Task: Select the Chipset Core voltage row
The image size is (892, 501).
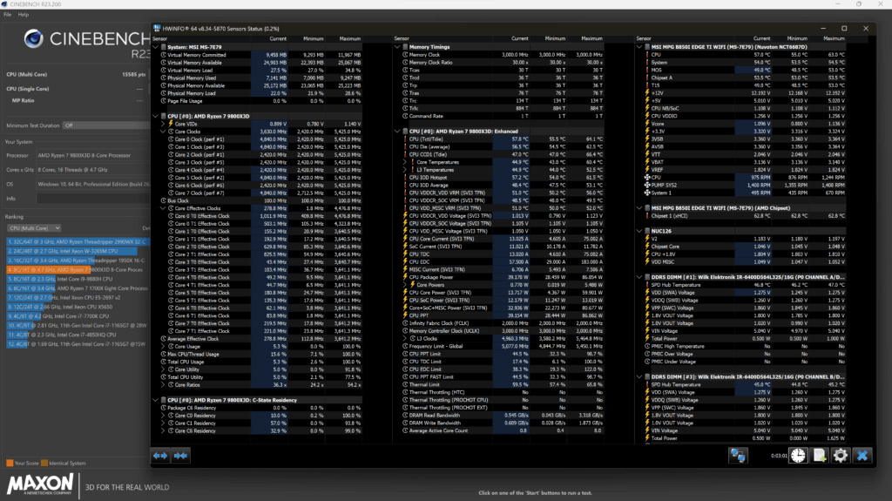Action: click(x=744, y=247)
